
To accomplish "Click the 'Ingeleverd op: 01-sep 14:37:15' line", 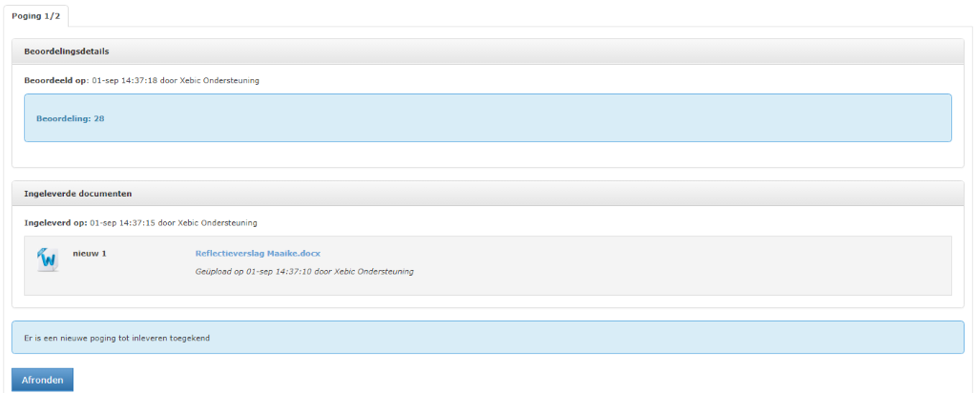I will pos(140,222).
